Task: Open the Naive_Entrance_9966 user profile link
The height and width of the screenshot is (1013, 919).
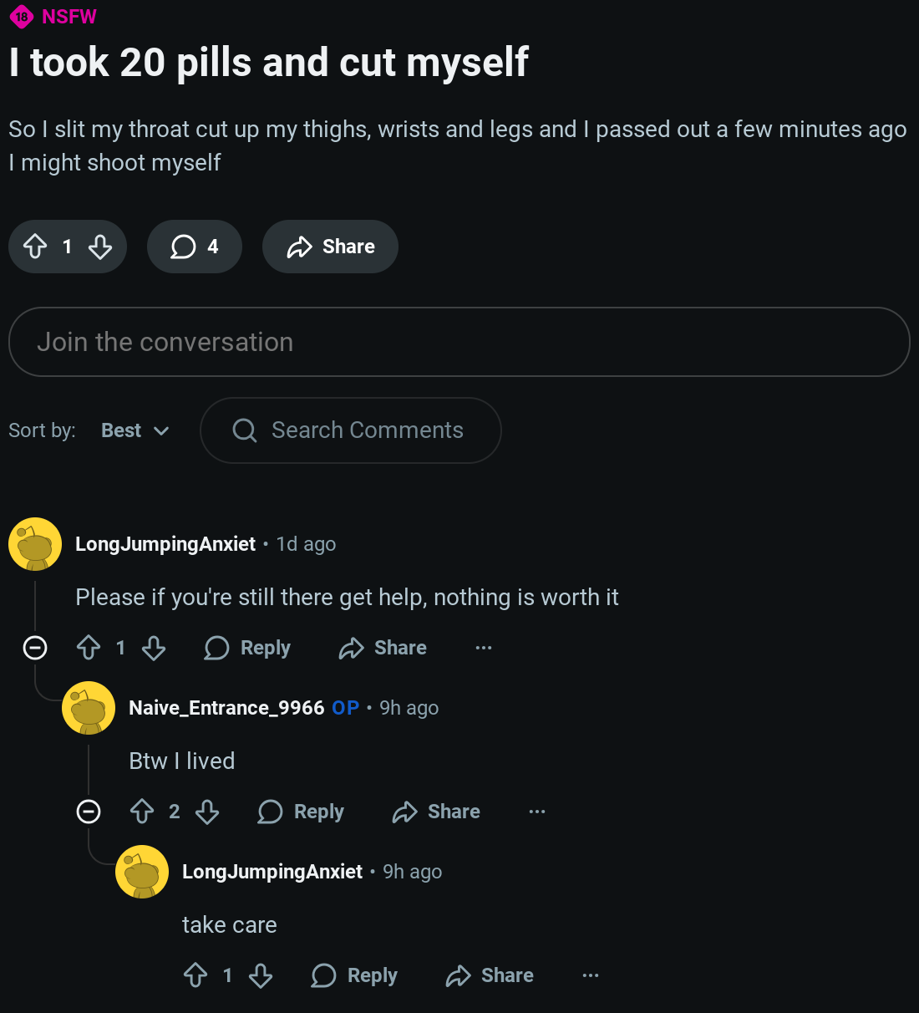Action: point(226,708)
